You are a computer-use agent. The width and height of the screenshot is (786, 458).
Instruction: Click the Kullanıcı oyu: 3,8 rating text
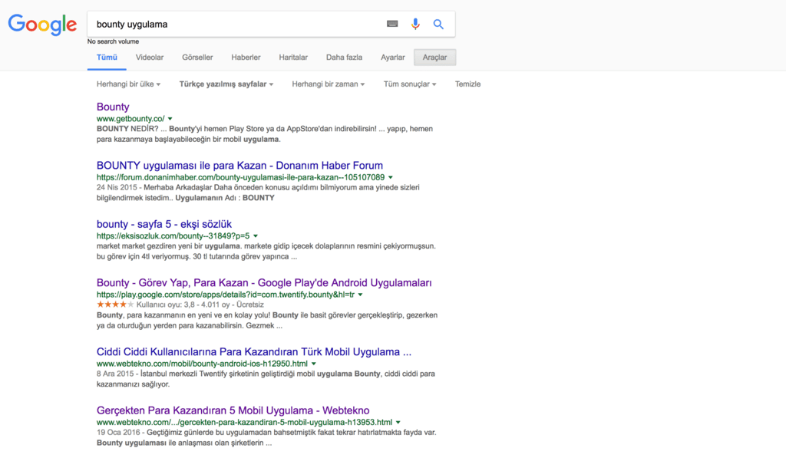[166, 305]
